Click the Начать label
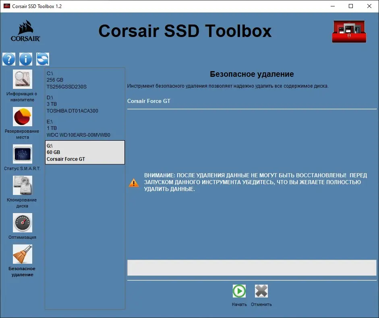This screenshot has width=379, height=318. (239, 304)
